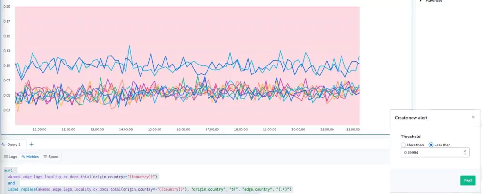The image size is (483, 194).
Task: Switch to the Metrics data source
Action: [x=30, y=157]
